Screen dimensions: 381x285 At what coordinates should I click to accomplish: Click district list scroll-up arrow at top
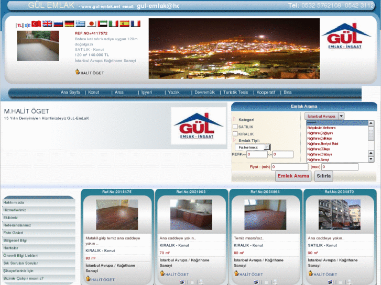tap(371, 123)
